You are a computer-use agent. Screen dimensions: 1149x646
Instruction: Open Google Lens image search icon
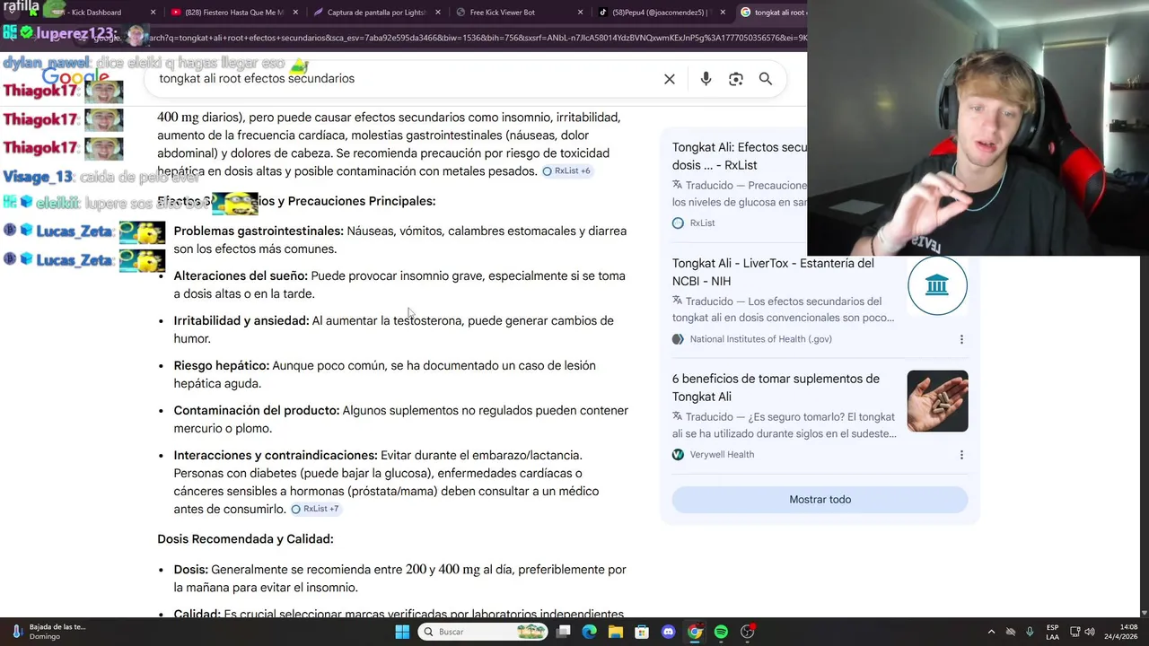pyautogui.click(x=736, y=79)
